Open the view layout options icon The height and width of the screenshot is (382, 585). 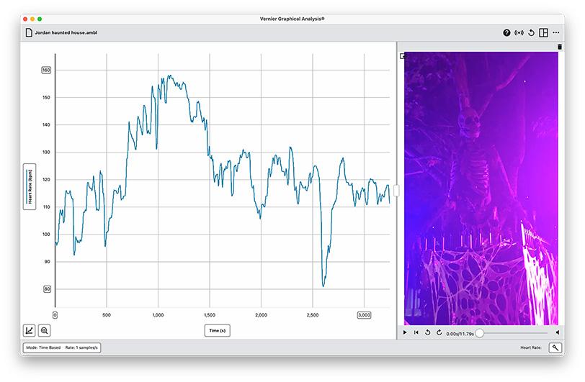[543, 32]
